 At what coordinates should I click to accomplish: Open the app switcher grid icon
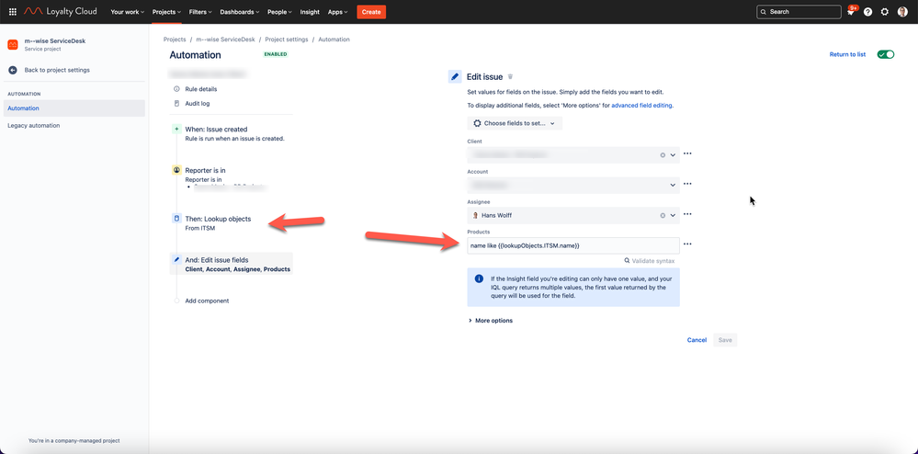click(x=13, y=12)
